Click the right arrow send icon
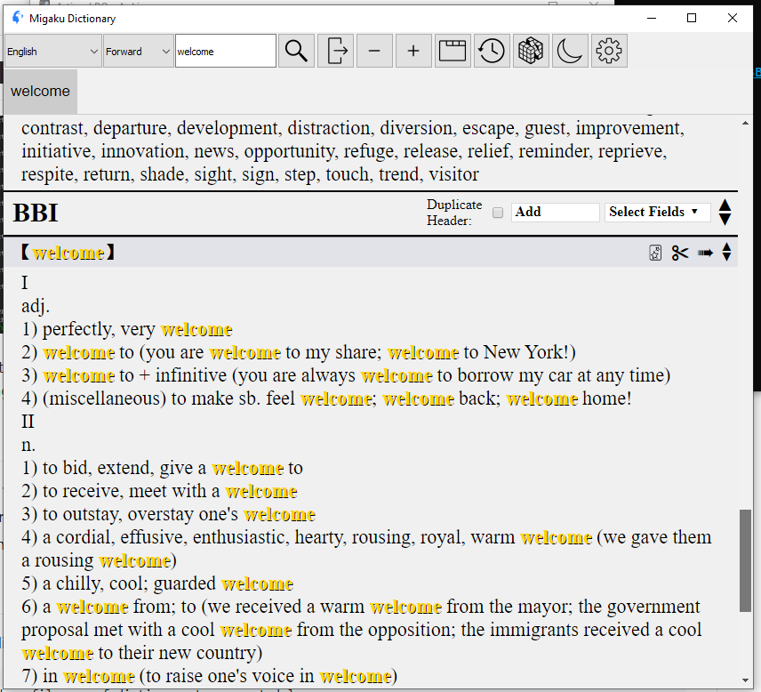The image size is (761, 692). 705,253
